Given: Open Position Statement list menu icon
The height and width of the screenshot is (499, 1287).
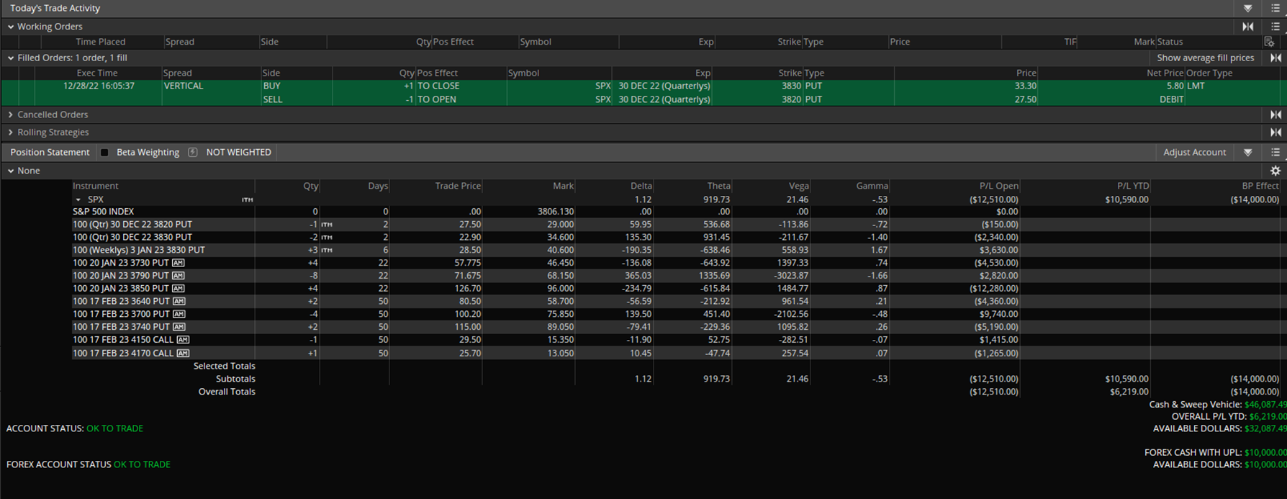Looking at the screenshot, I should 1275,152.
